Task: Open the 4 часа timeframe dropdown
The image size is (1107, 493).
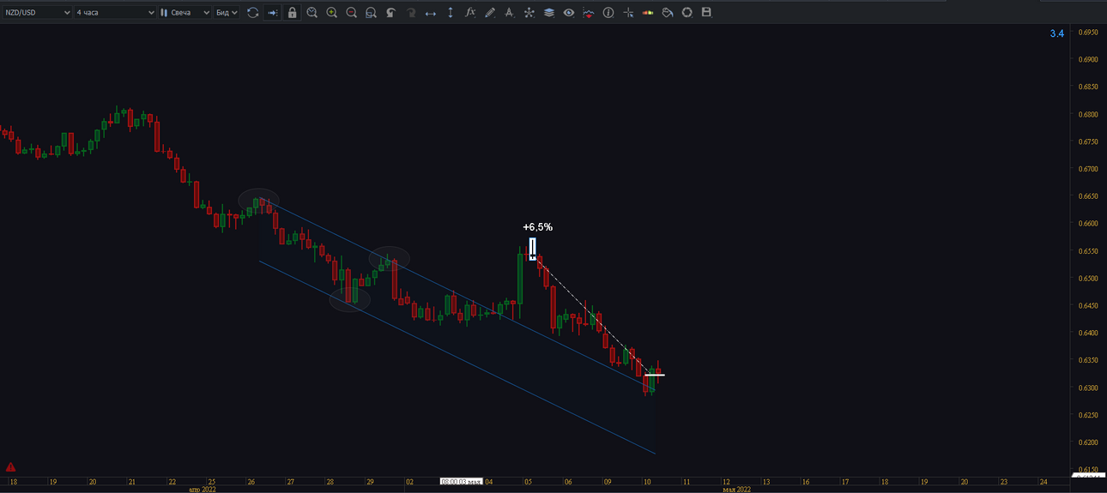Action: click(x=115, y=13)
